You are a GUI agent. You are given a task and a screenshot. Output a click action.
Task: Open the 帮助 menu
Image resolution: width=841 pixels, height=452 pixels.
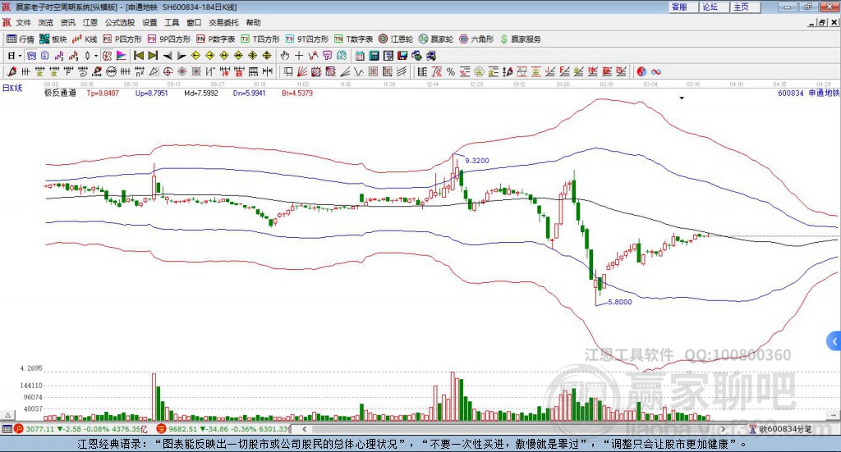click(253, 22)
